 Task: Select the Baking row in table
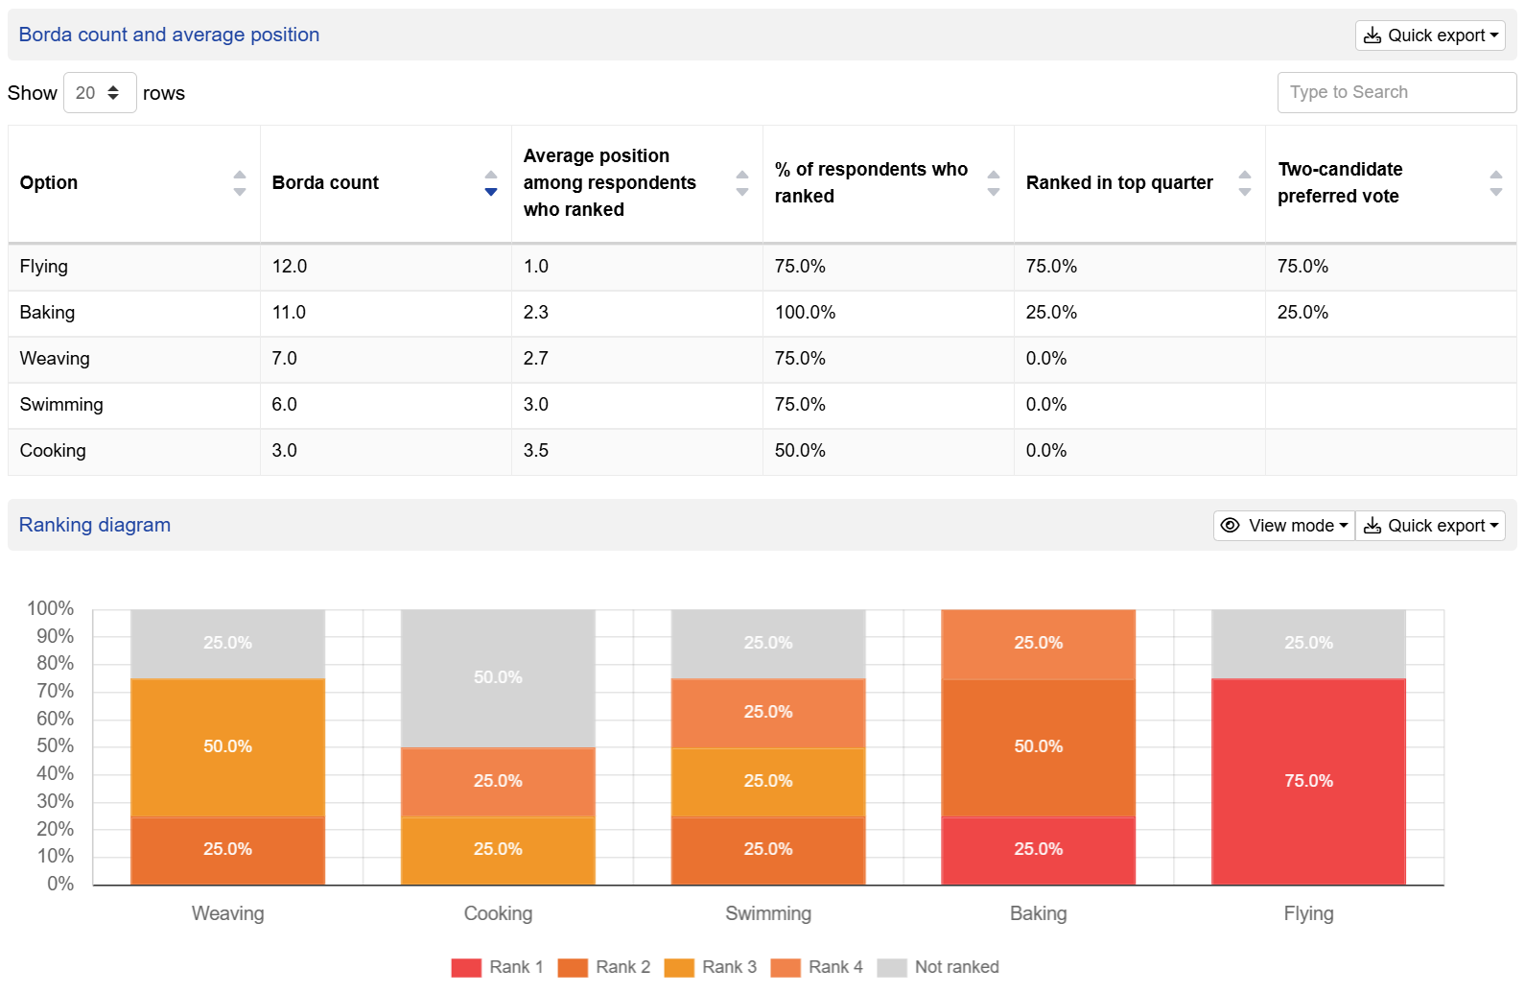(x=47, y=313)
